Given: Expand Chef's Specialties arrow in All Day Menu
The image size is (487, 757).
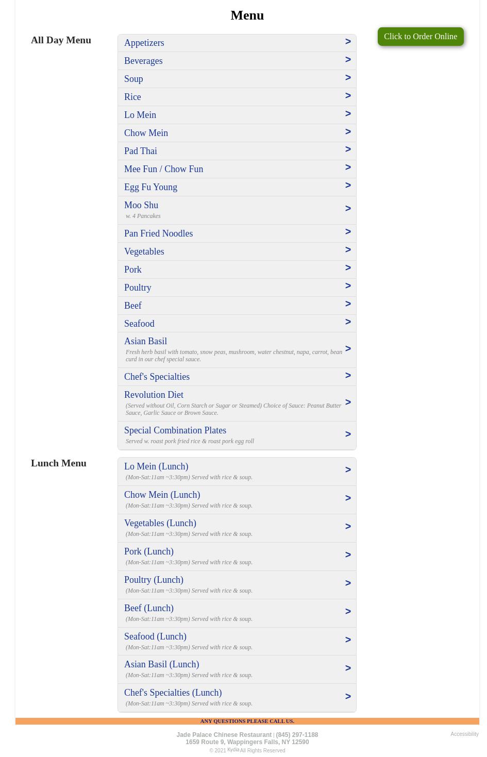Looking at the screenshot, I should (x=348, y=376).
